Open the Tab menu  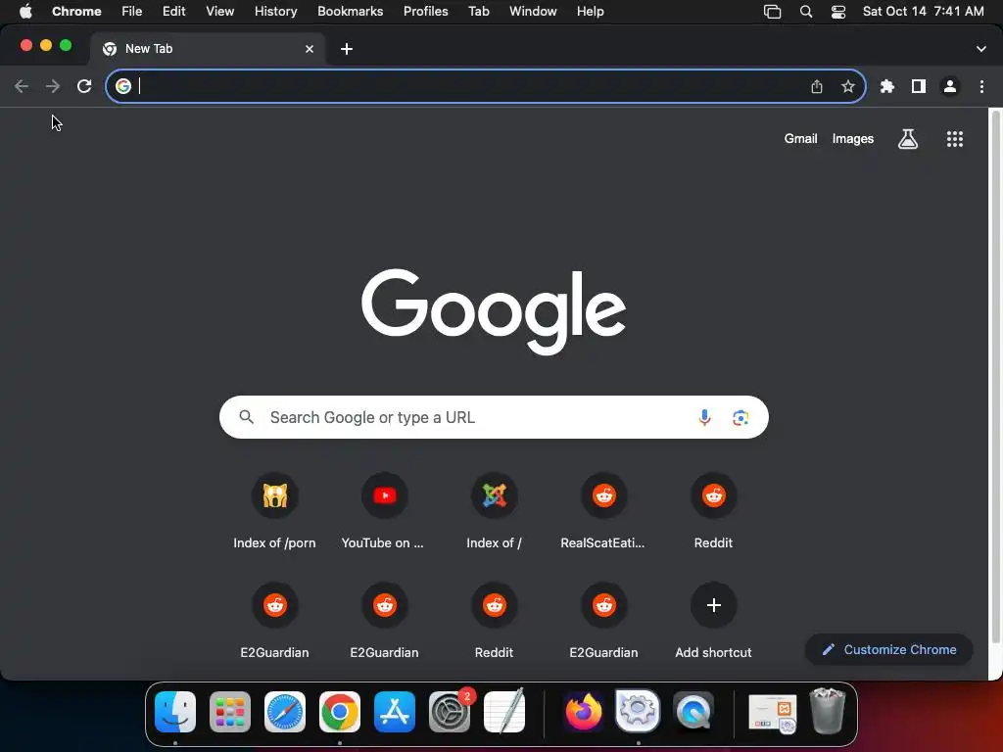[478, 12]
